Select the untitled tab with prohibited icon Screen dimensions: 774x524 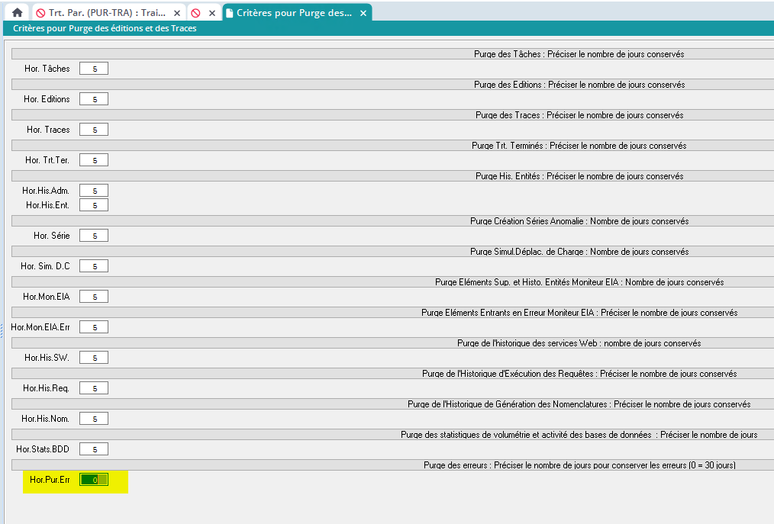[x=195, y=13]
